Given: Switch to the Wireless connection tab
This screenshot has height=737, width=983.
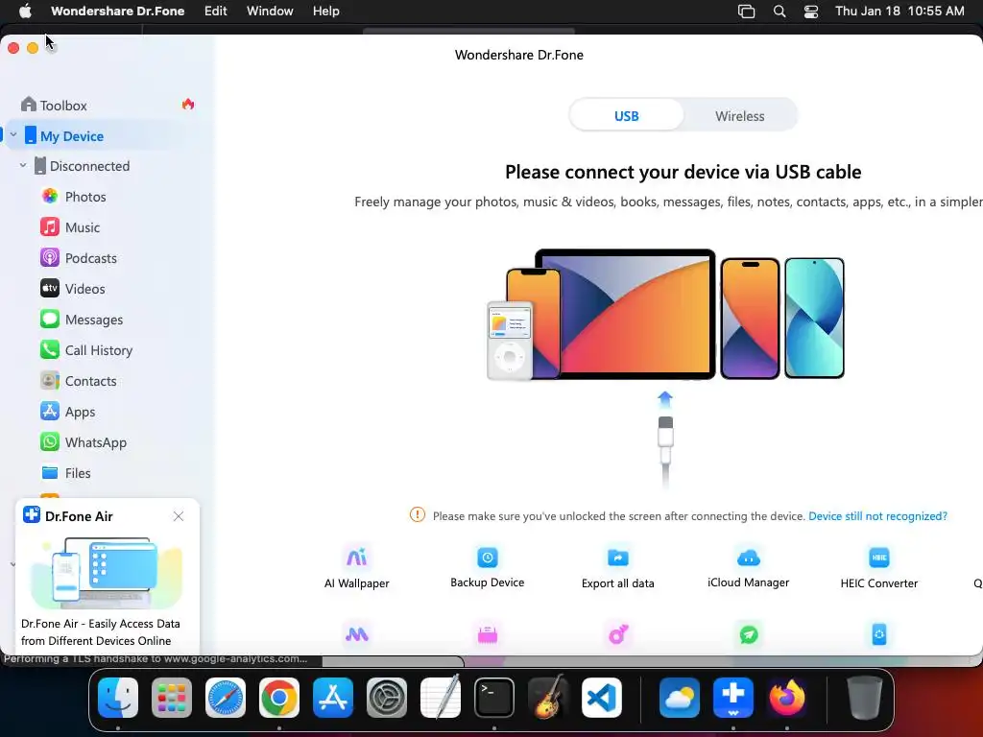Looking at the screenshot, I should click(740, 116).
